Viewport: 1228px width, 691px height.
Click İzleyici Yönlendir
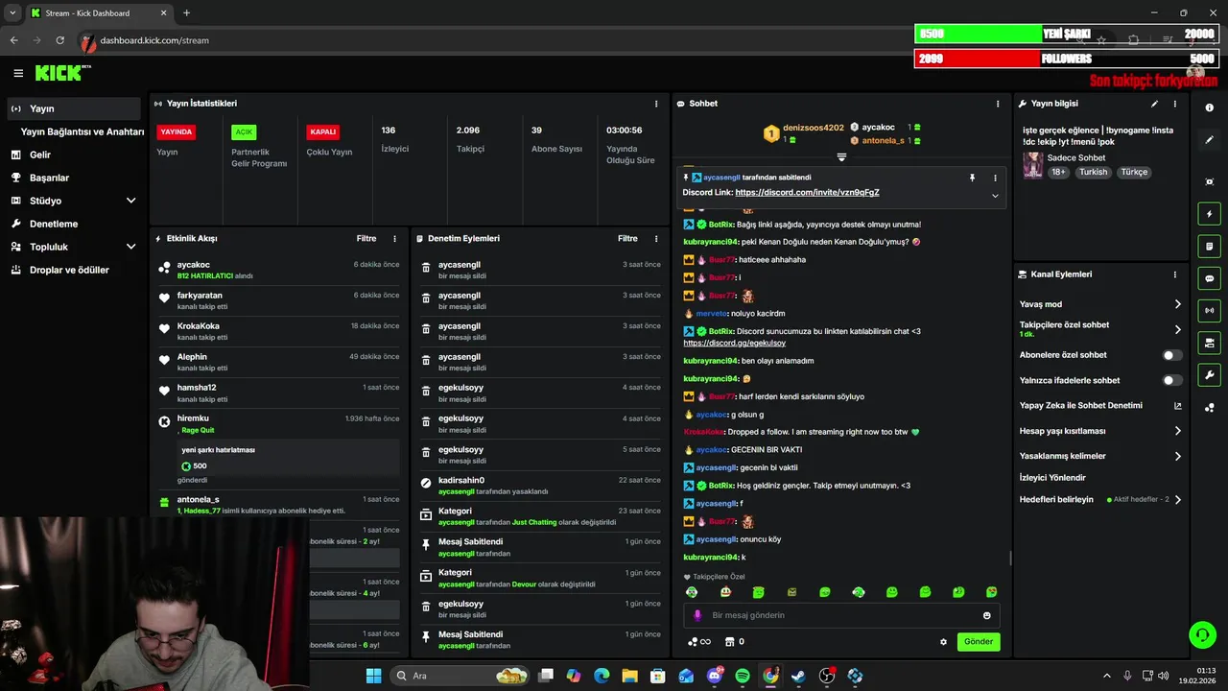[1052, 477]
